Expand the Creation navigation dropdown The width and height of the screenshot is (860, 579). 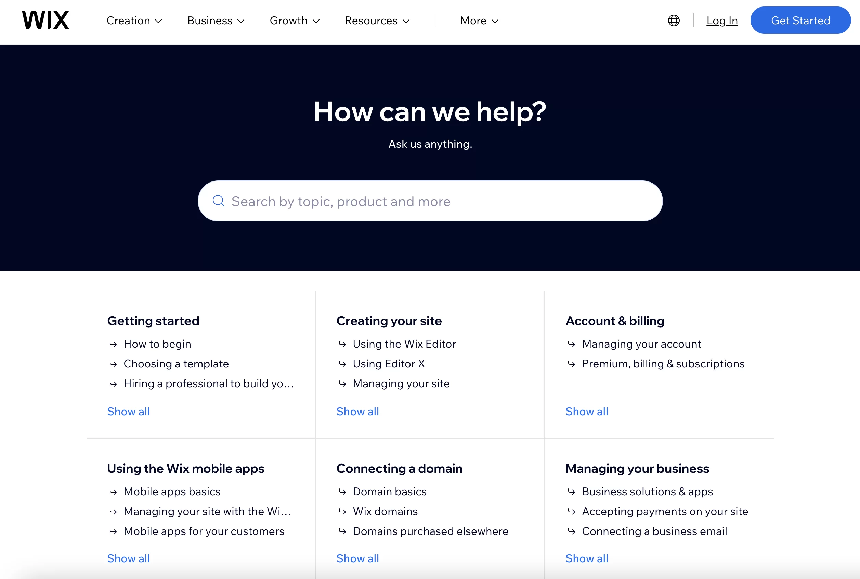pos(132,21)
